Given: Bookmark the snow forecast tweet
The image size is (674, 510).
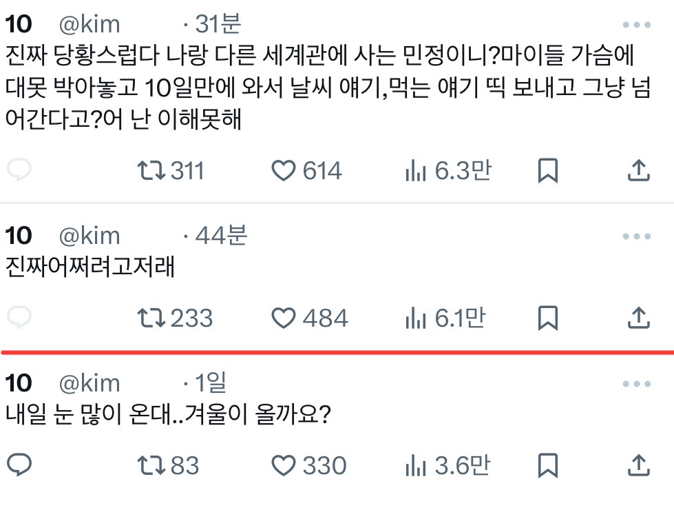Looking at the screenshot, I should point(549,465).
